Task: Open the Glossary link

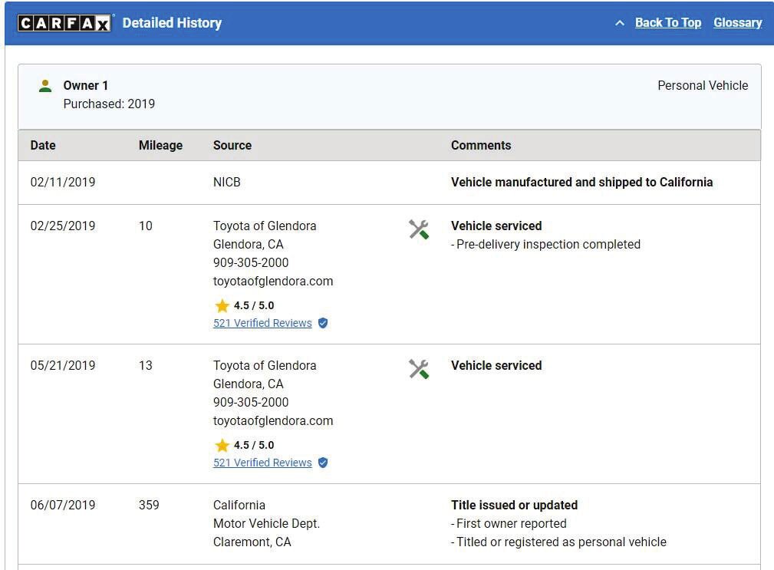Action: point(737,23)
